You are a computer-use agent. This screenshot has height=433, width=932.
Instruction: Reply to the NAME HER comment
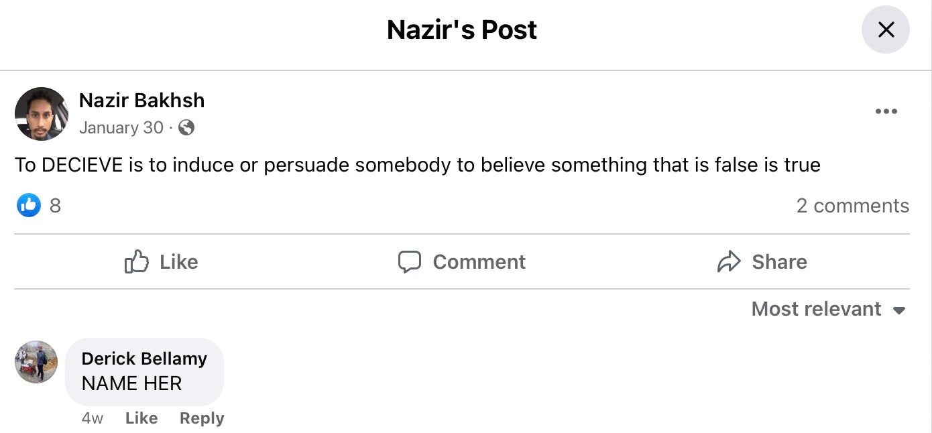pos(202,418)
